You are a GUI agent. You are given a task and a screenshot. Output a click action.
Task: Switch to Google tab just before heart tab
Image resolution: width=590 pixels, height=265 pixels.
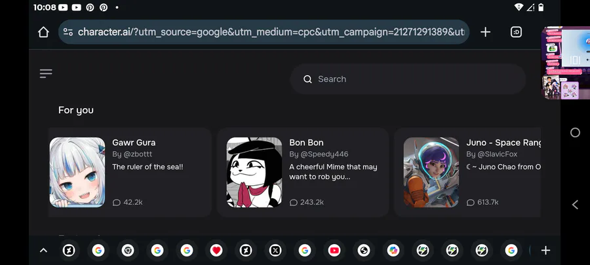(187, 251)
